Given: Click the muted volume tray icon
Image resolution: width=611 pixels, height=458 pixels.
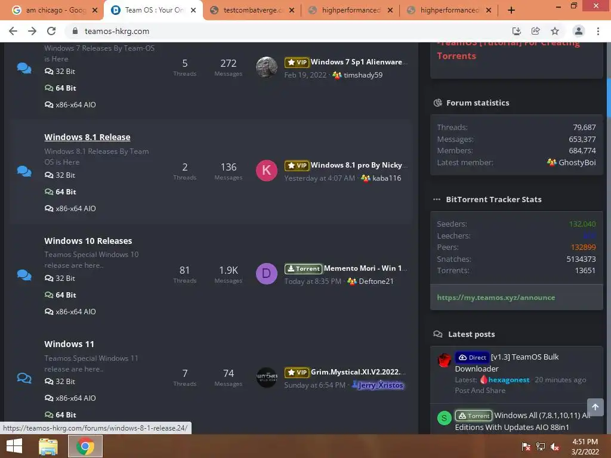Looking at the screenshot, I should point(555,447).
